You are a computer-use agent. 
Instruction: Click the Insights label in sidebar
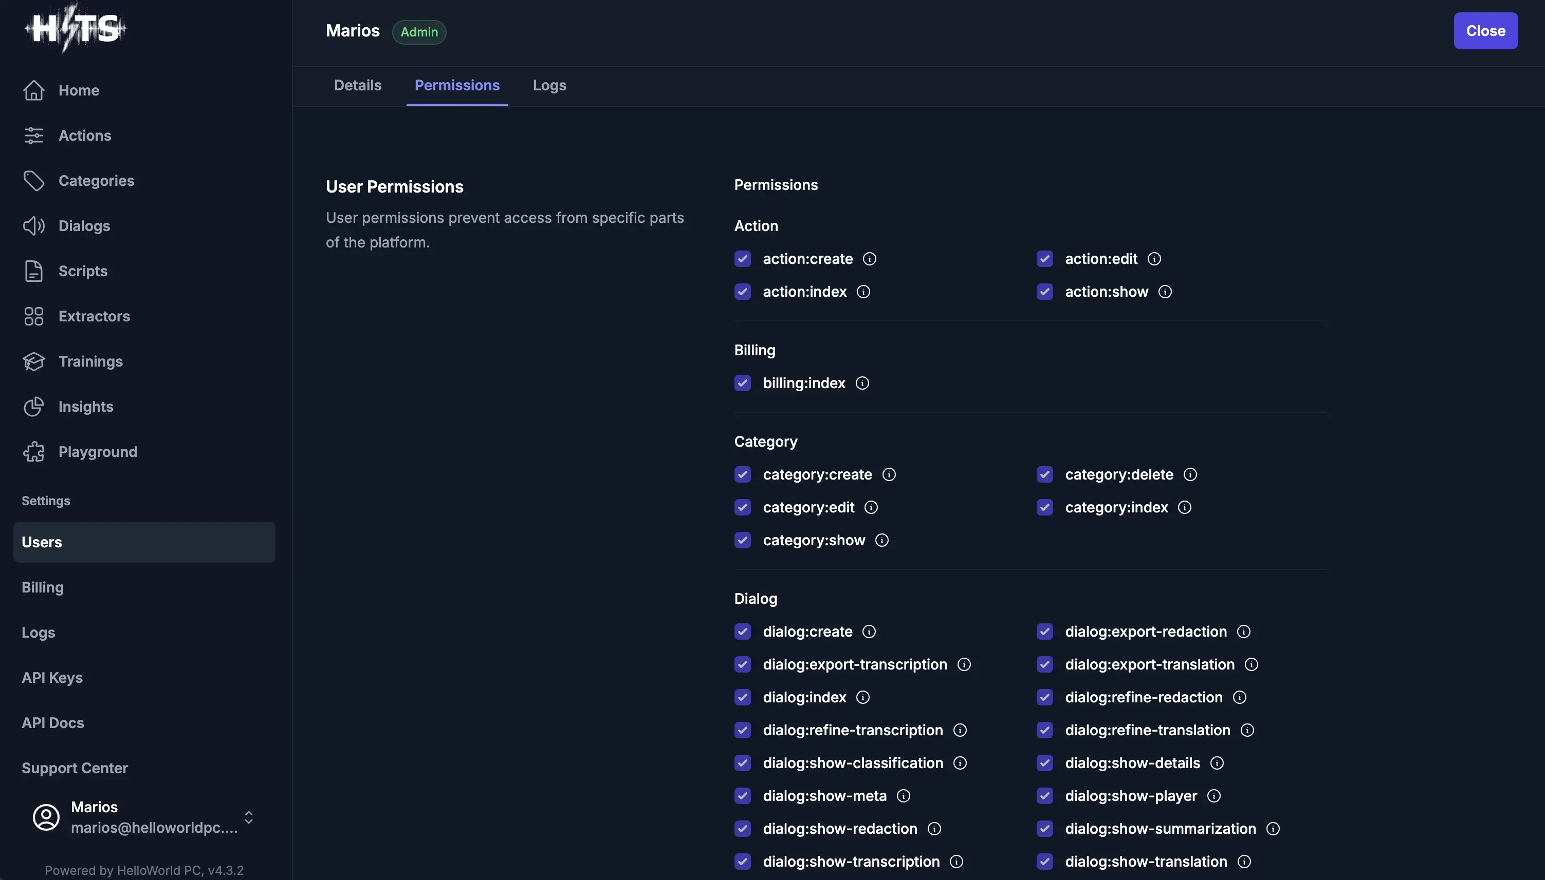point(86,407)
